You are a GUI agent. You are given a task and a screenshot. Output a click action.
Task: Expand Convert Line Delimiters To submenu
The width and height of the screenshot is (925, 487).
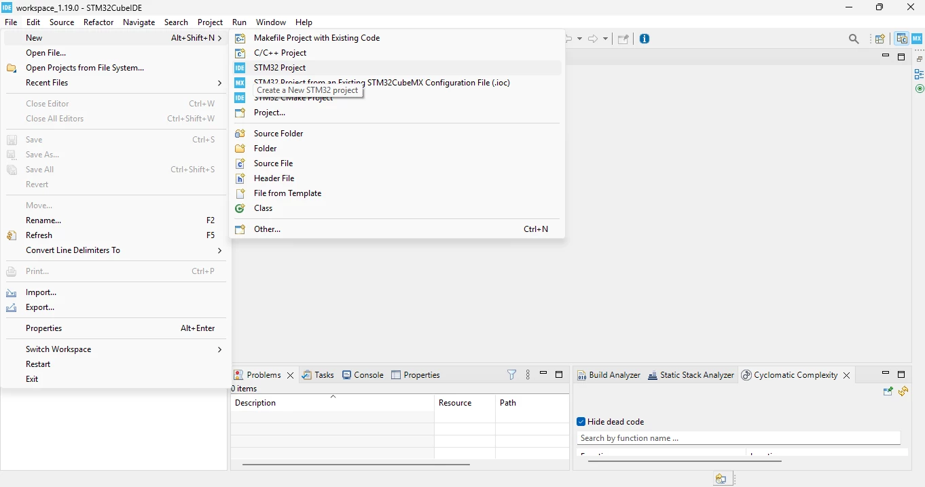tap(115, 250)
